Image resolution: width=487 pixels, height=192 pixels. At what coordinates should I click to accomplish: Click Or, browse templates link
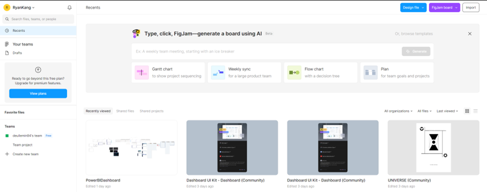click(414, 34)
